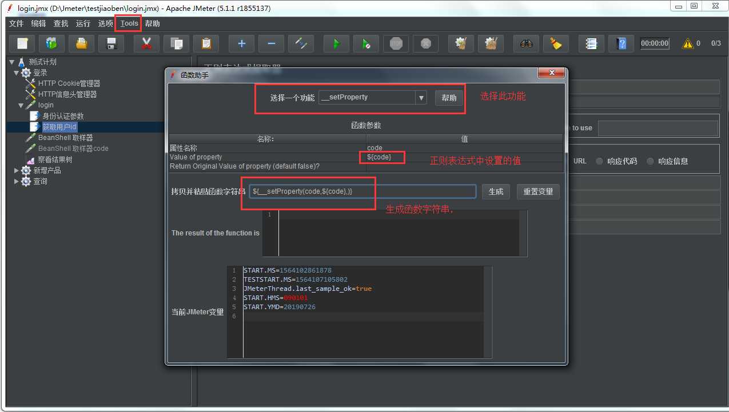Expand the 查询 thread group

pyautogui.click(x=17, y=181)
